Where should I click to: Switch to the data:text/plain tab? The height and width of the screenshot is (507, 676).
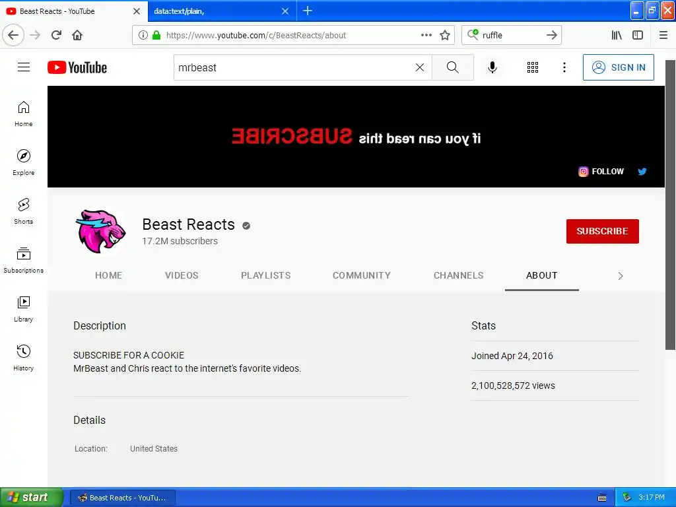coord(216,11)
